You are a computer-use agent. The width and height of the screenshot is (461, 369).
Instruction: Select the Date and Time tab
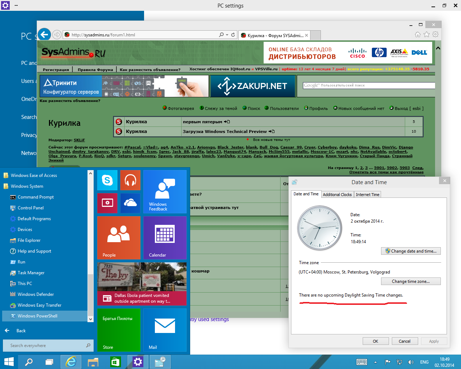306,194
